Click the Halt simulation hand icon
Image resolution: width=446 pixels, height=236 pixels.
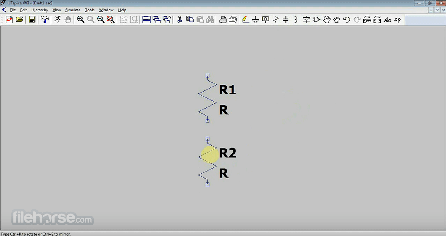pos(68,20)
